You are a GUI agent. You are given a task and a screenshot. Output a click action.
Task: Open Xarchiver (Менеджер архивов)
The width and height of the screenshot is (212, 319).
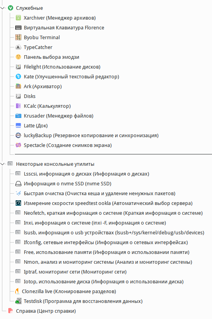(60, 18)
